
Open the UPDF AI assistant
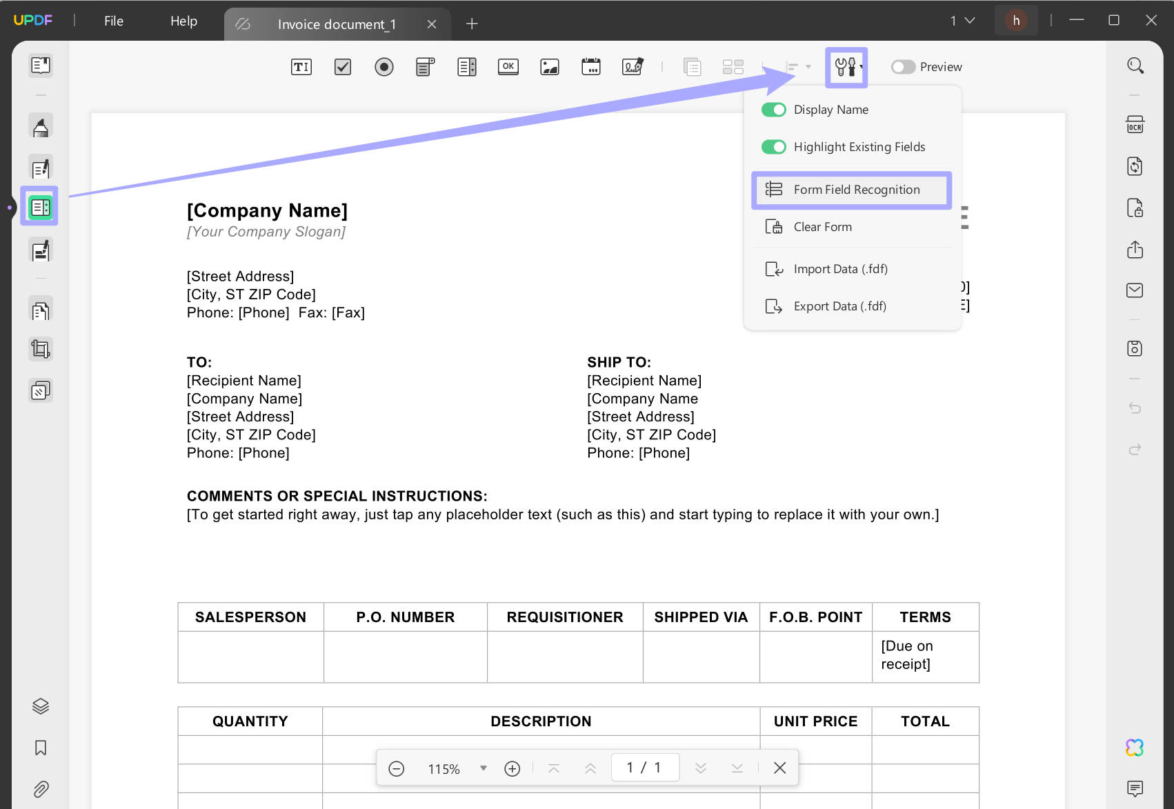pyautogui.click(x=1135, y=747)
